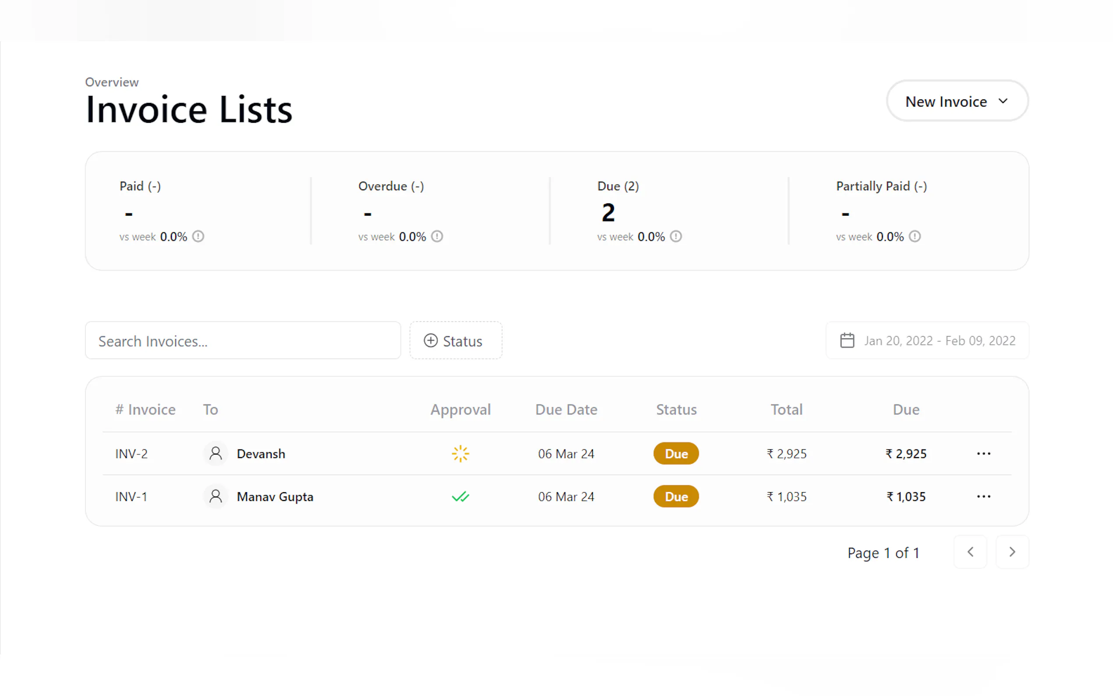Viewport: 1113px width, 696px height.
Task: Click approved double-check icon for INV-1
Action: pos(460,497)
